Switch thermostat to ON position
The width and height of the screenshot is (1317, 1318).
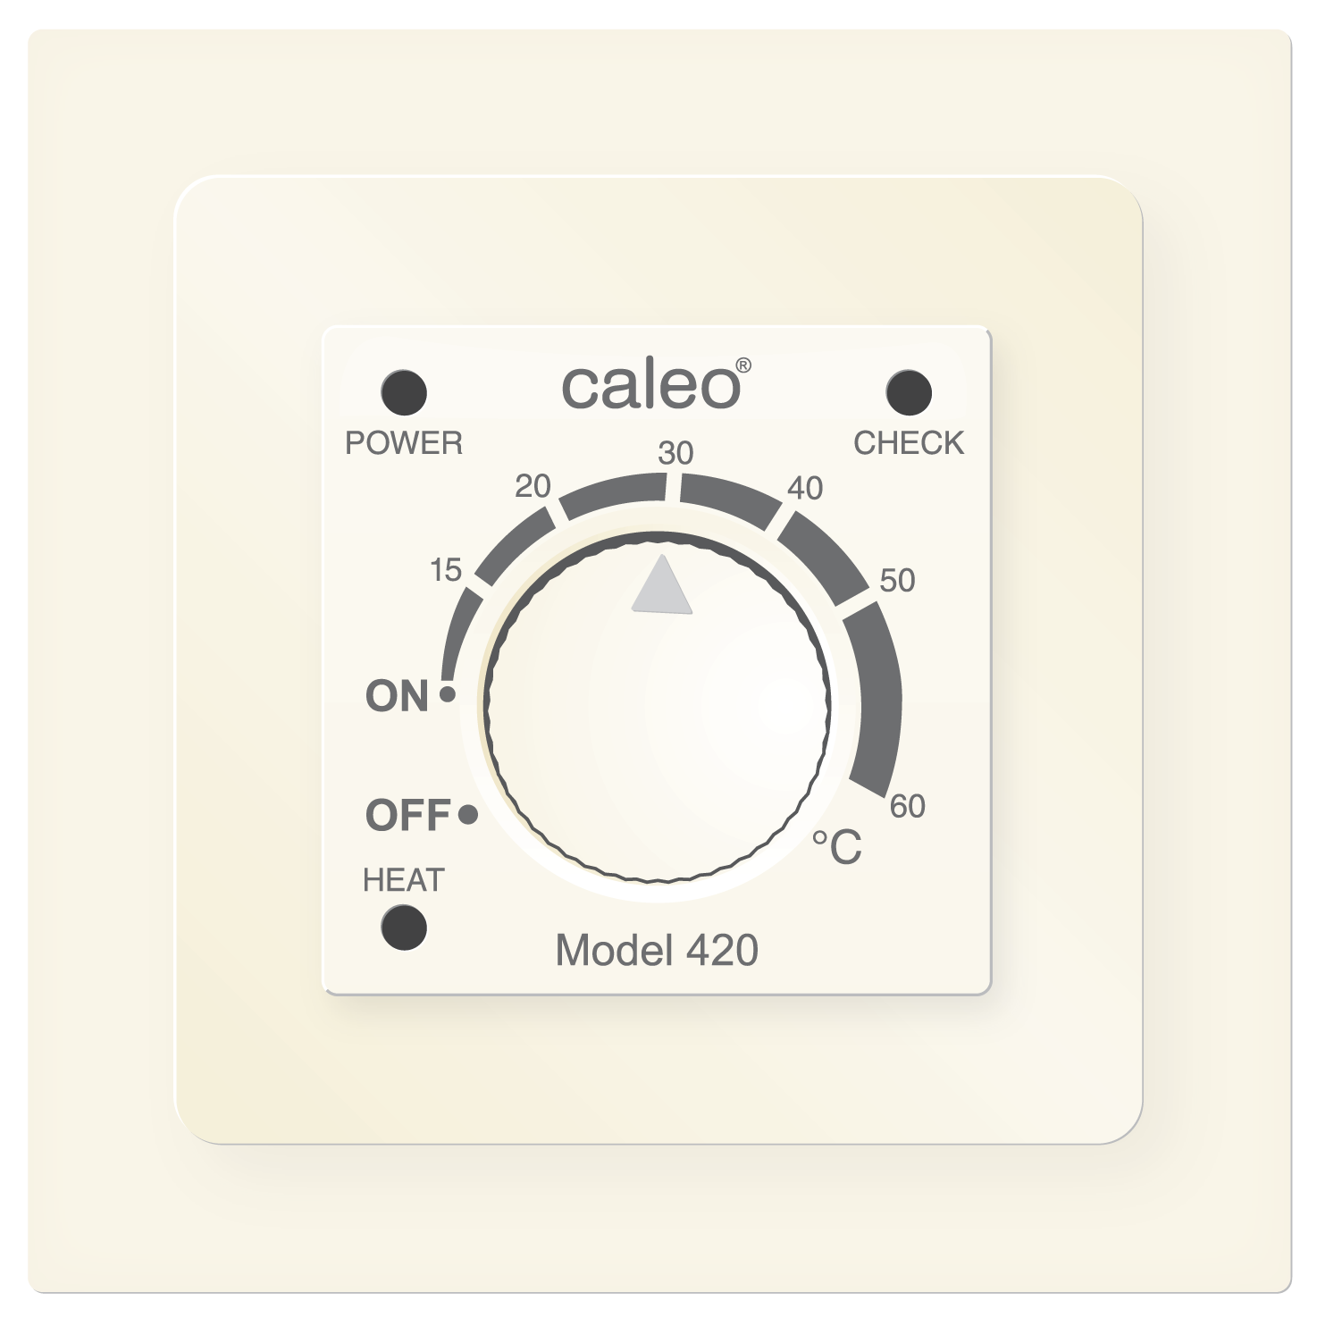(398, 696)
